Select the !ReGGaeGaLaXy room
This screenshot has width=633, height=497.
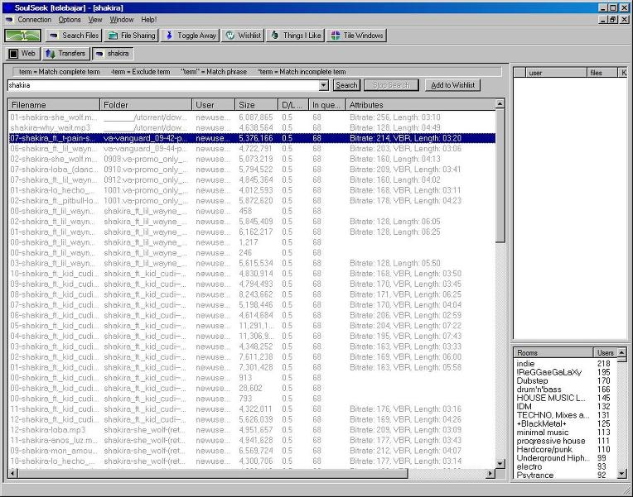[x=565, y=372]
